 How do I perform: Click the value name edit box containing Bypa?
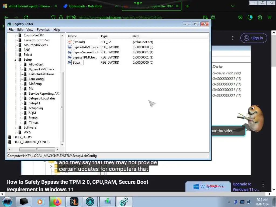tap(78, 63)
